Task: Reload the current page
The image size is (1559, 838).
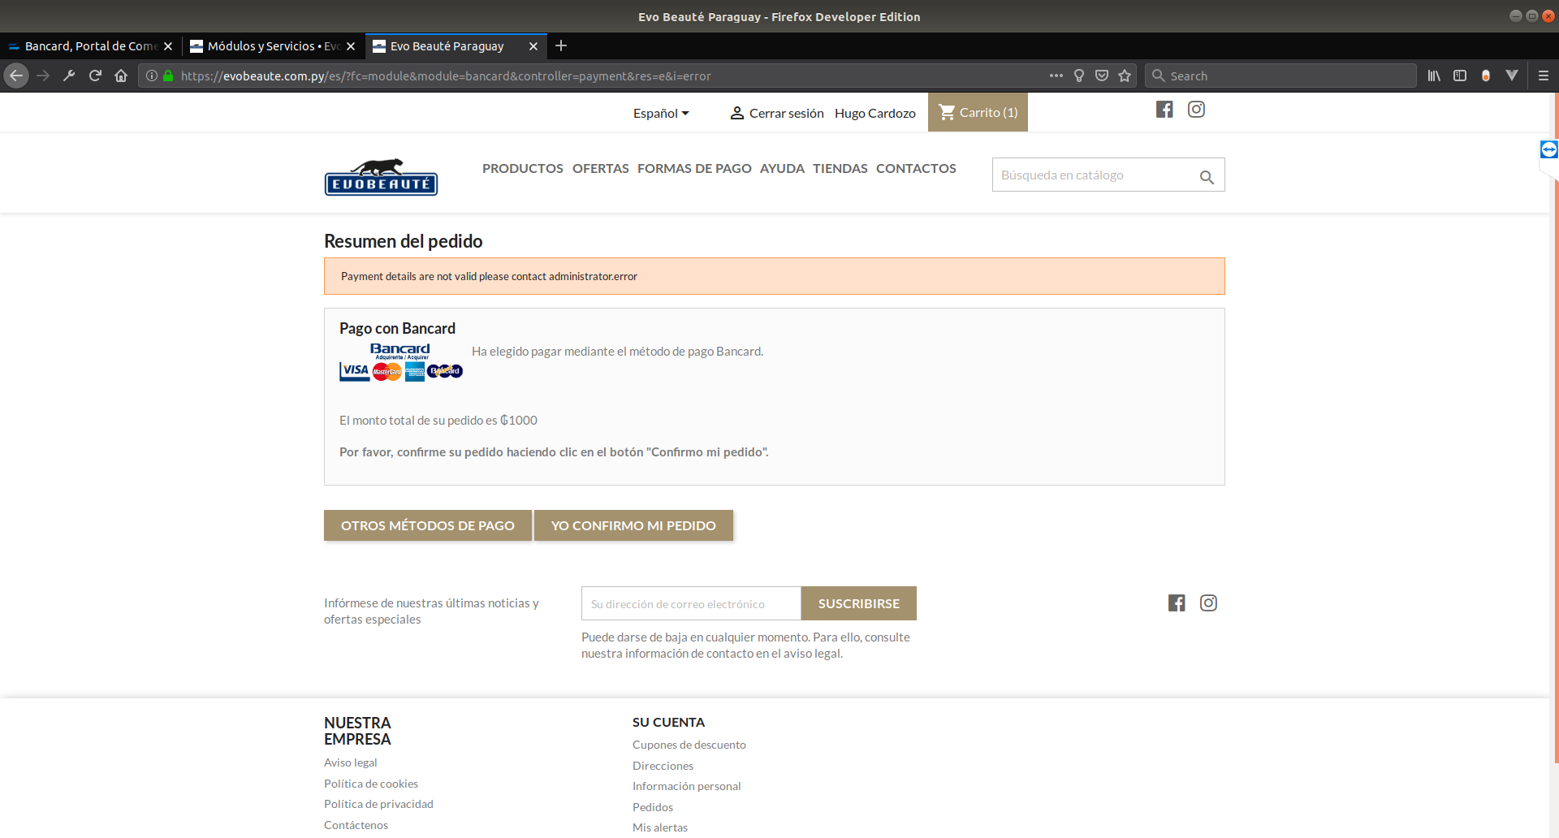Action: pyautogui.click(x=95, y=76)
